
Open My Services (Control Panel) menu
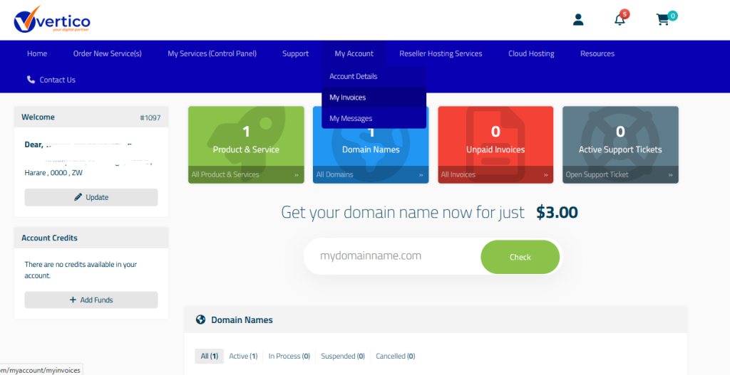pos(212,53)
